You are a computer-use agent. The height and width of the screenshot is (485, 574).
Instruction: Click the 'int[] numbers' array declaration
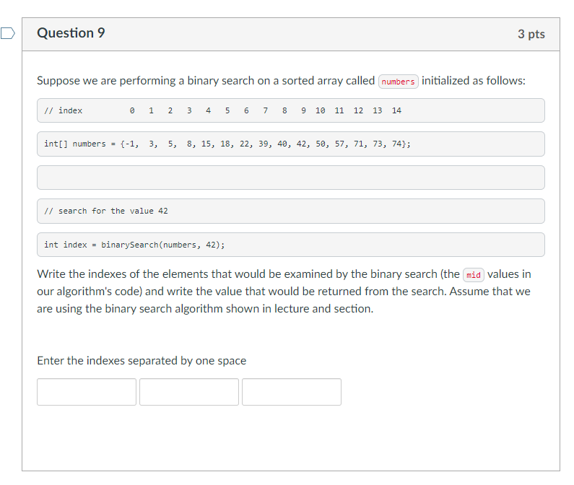291,144
